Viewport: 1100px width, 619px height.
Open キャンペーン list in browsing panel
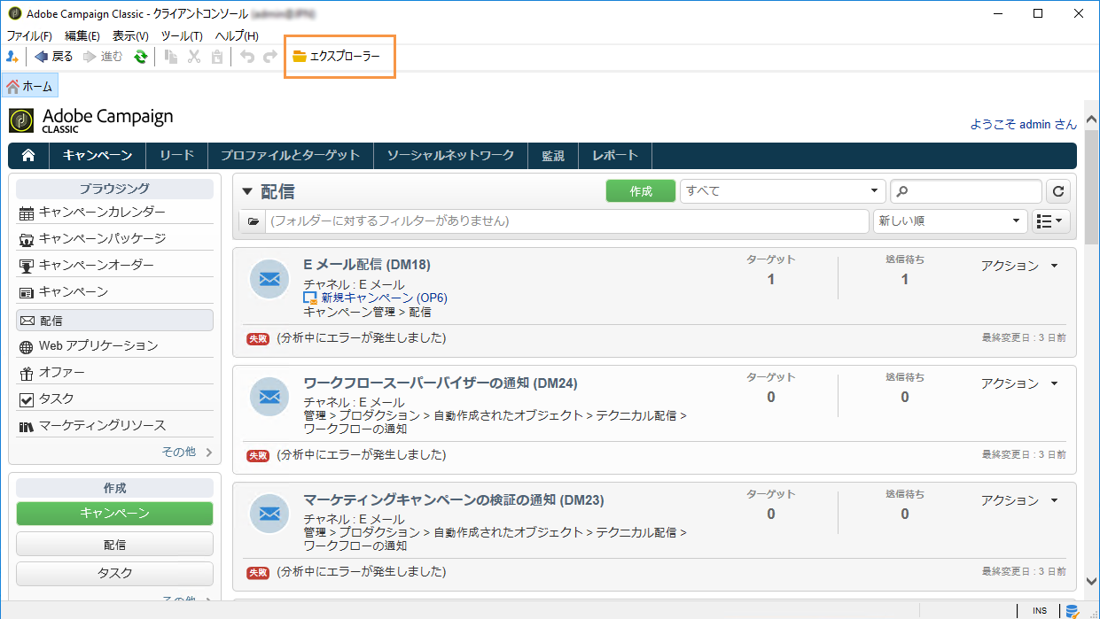pyautogui.click(x=114, y=291)
